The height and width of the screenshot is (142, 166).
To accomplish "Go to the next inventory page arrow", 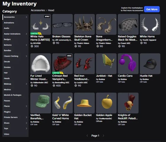I will (x=103, y=136).
